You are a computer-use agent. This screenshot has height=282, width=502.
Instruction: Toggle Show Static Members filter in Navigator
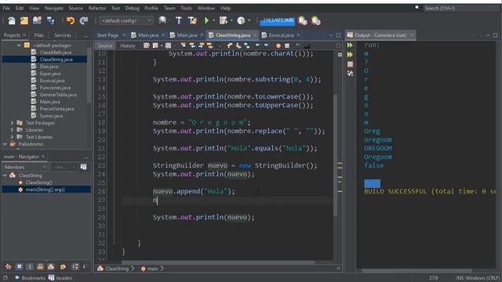pos(30,266)
